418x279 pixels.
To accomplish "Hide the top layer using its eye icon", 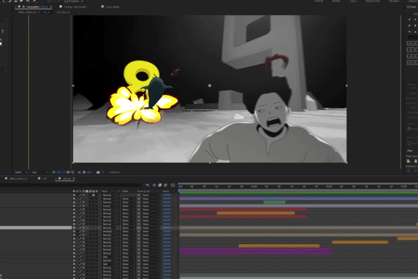I will [x=74, y=195].
